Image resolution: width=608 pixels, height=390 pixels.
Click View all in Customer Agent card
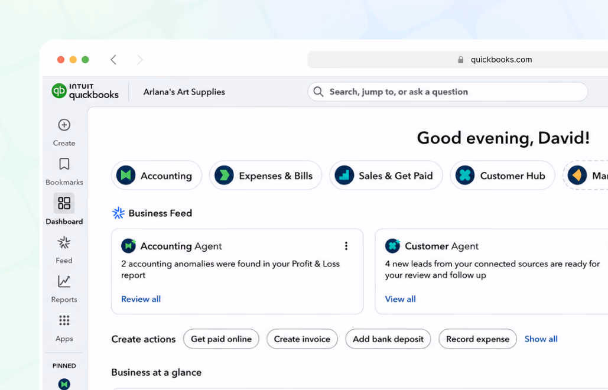click(400, 299)
